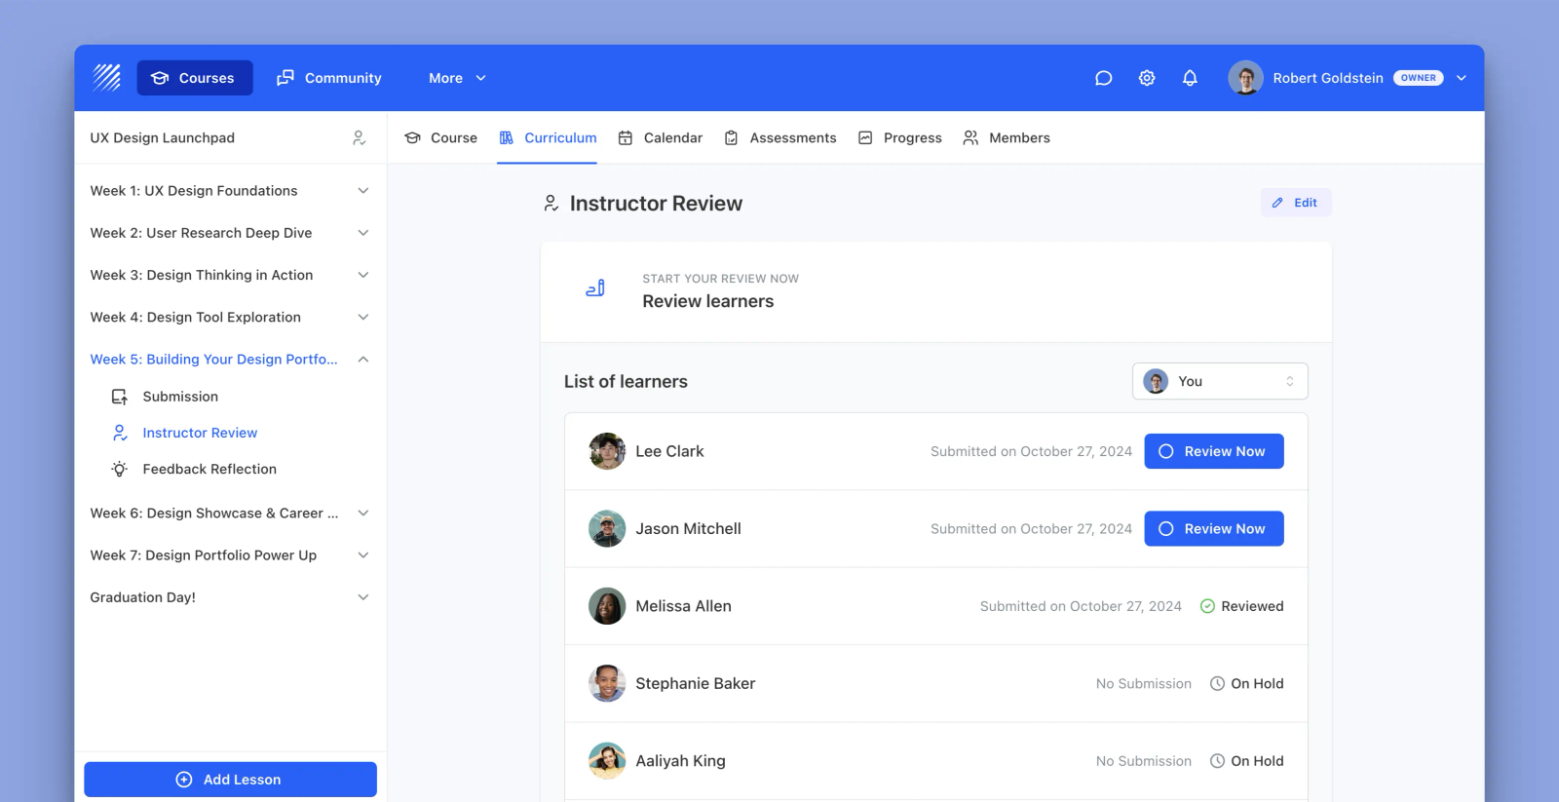Screen dimensions: 1559x802
Task: Expand the Graduation Day! section
Action: (363, 597)
